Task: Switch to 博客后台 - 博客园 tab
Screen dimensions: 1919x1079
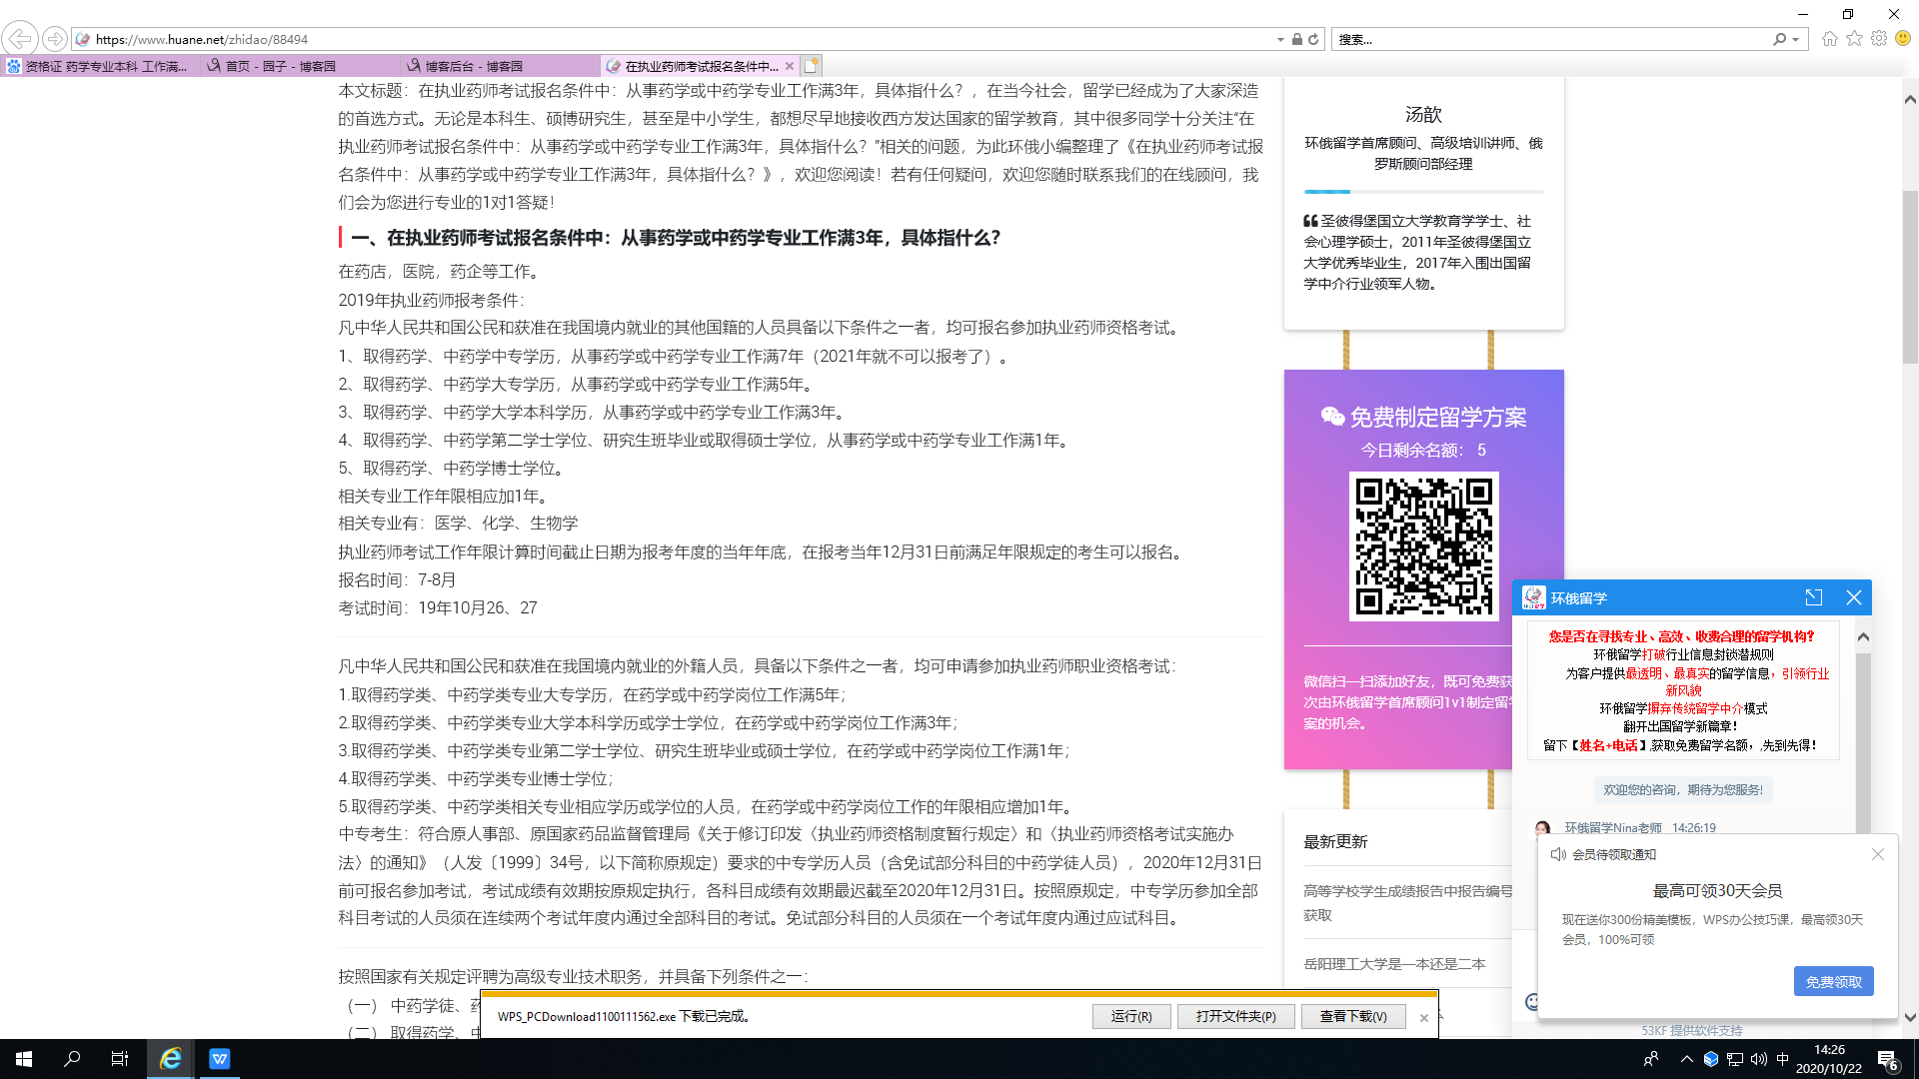Action: point(474,66)
